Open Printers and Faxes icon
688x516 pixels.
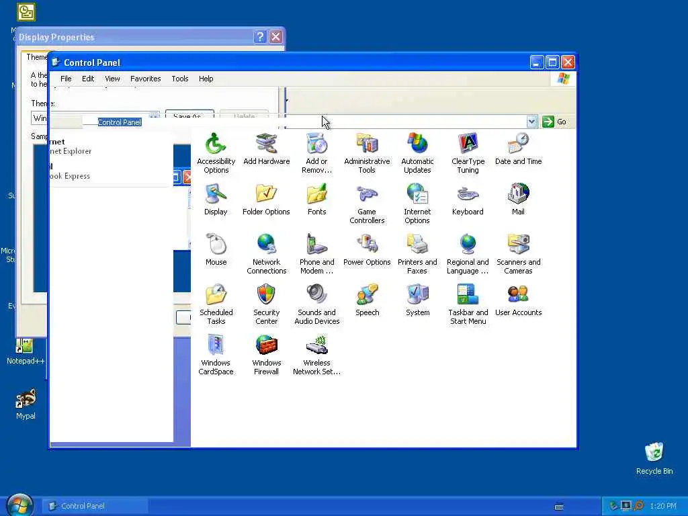417,245
